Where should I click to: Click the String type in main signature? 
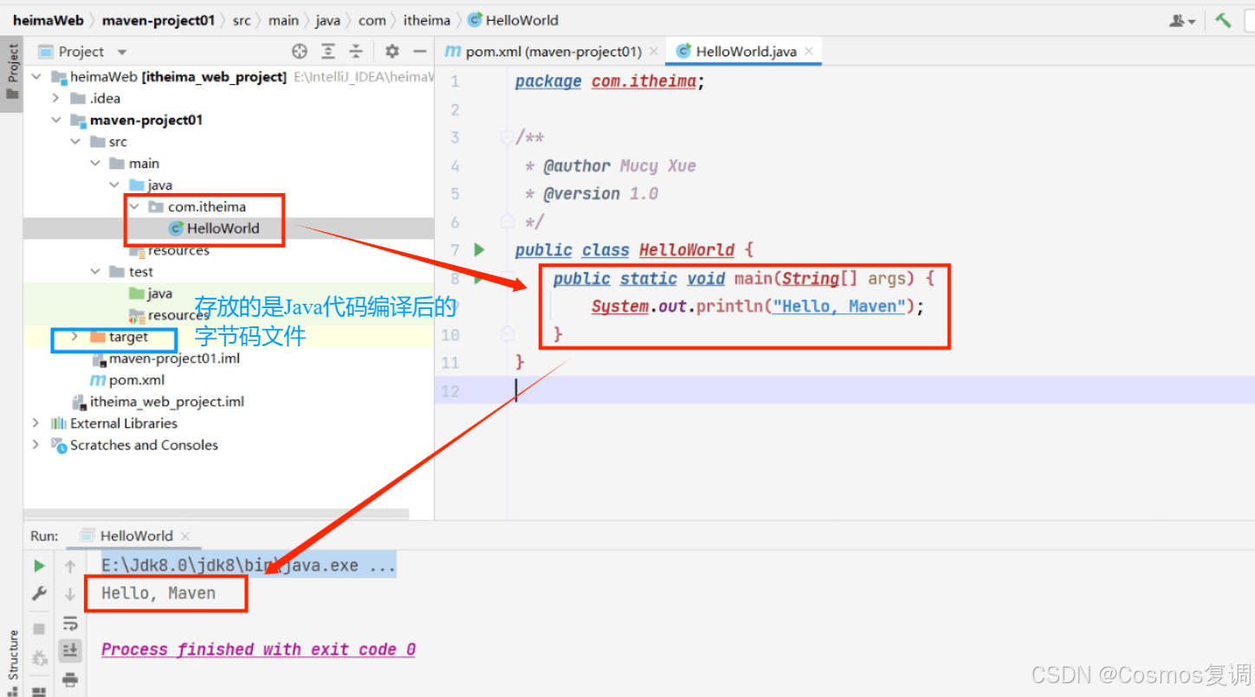811,279
